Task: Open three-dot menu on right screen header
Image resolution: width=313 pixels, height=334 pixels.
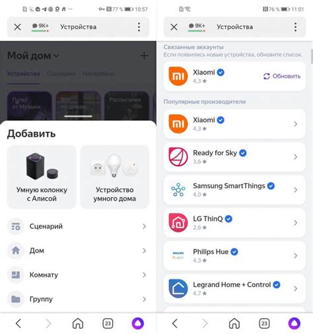Action: pos(295,27)
